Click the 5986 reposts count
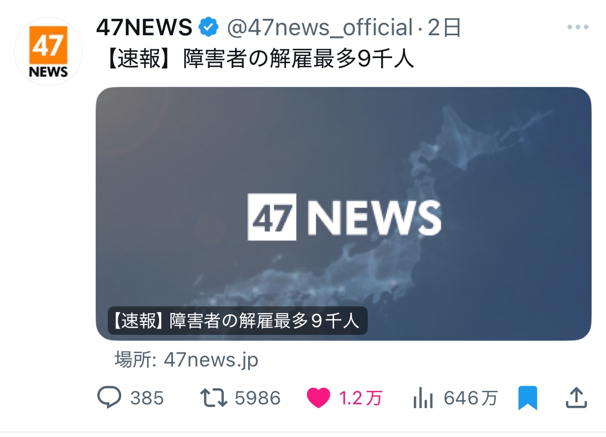The width and height of the screenshot is (606, 437). coord(257,398)
